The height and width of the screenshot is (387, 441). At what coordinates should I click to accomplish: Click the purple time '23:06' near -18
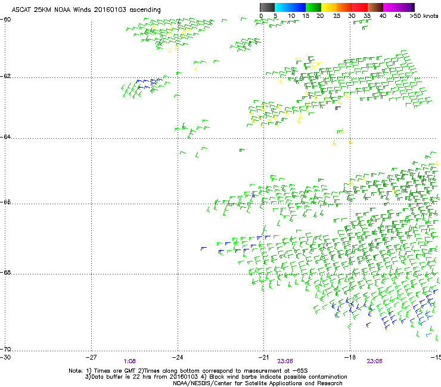coord(374,361)
